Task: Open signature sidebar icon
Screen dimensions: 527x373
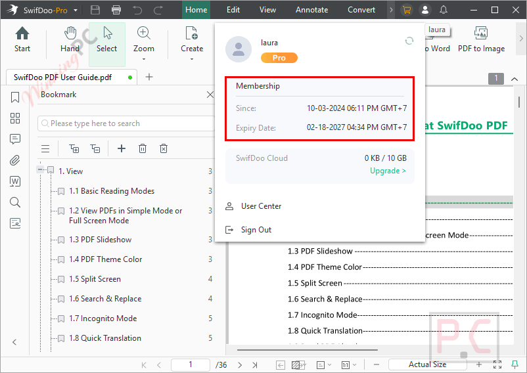Action: click(15, 223)
